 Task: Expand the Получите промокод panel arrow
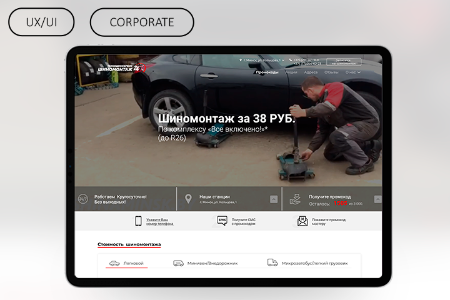click(378, 199)
